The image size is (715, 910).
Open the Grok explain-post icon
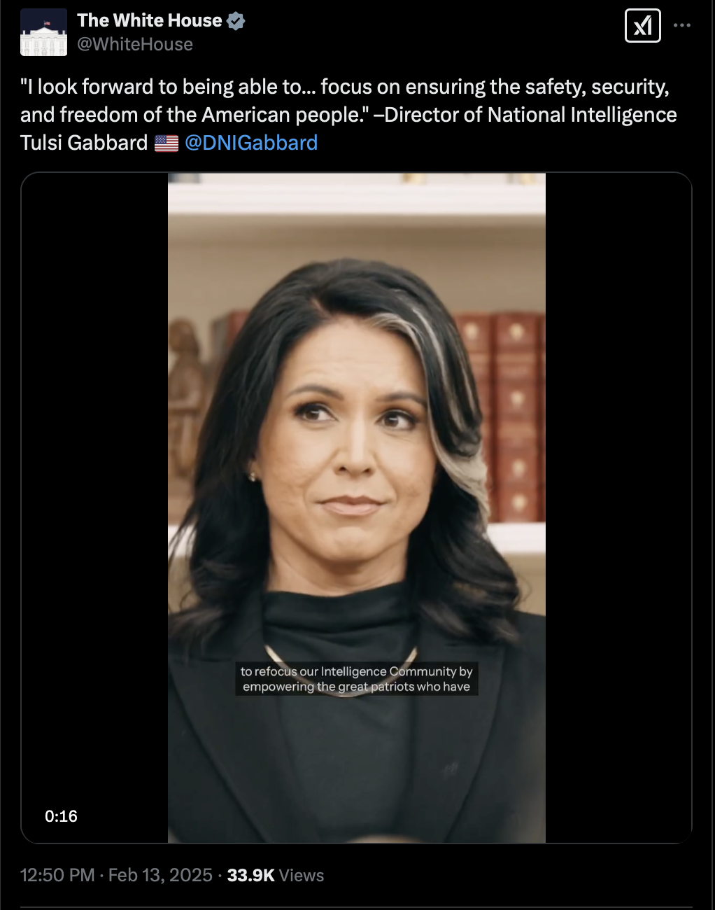tap(642, 26)
